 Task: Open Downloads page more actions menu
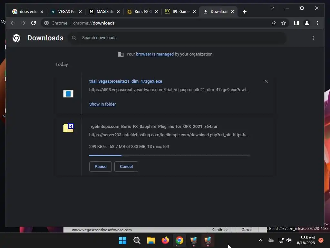[313, 38]
